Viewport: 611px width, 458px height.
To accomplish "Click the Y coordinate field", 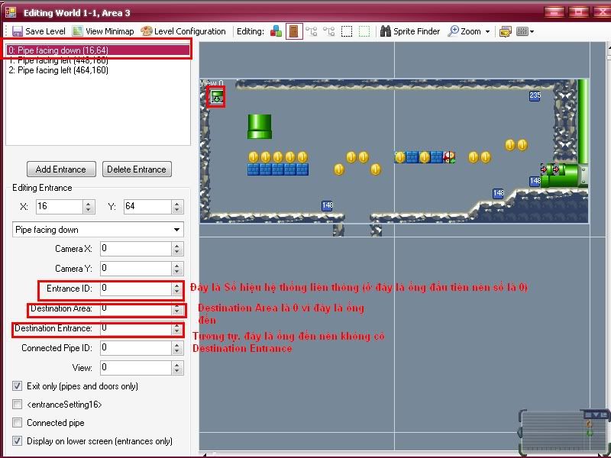I will [147, 206].
